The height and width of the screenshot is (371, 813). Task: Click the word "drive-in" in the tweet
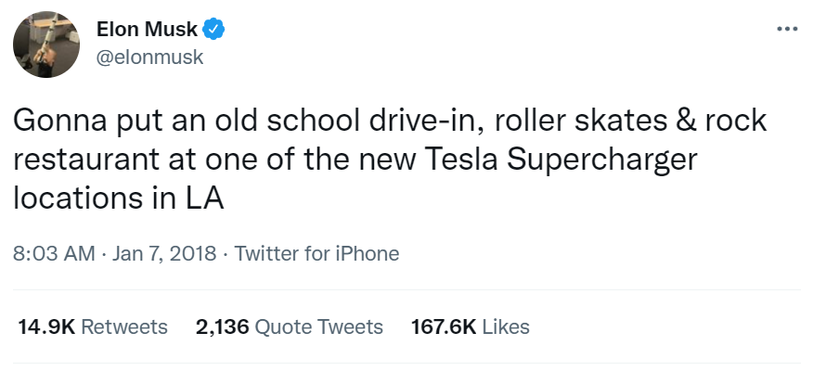coord(412,123)
